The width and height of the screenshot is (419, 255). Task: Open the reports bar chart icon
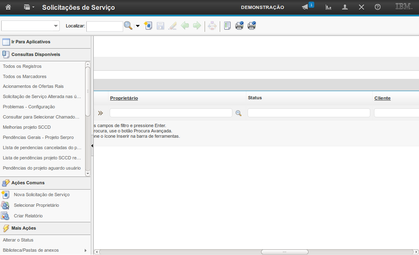point(328,7)
